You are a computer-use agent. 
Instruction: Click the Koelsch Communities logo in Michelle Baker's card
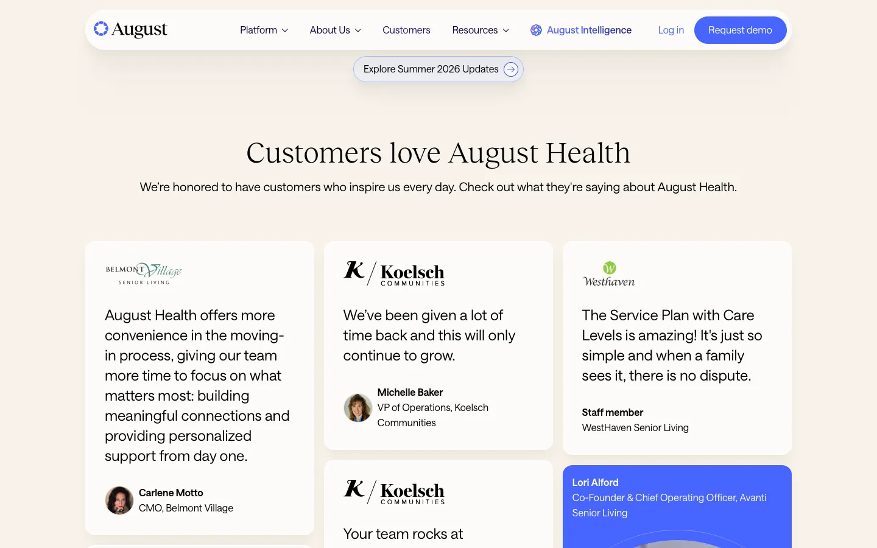394,273
